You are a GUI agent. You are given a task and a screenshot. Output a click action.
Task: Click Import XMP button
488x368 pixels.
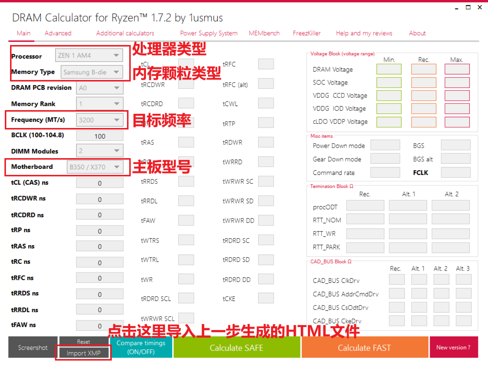click(x=84, y=353)
